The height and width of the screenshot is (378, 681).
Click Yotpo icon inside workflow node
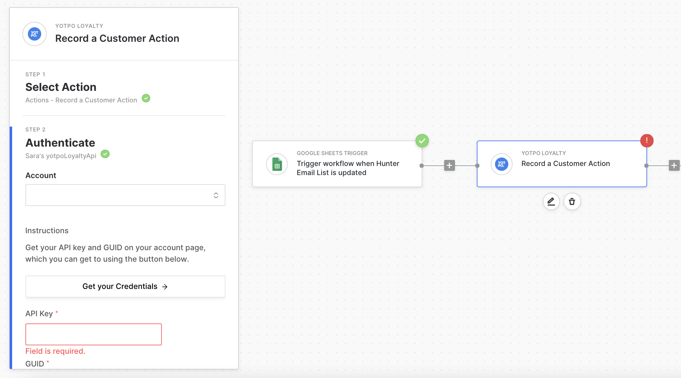tap(502, 164)
